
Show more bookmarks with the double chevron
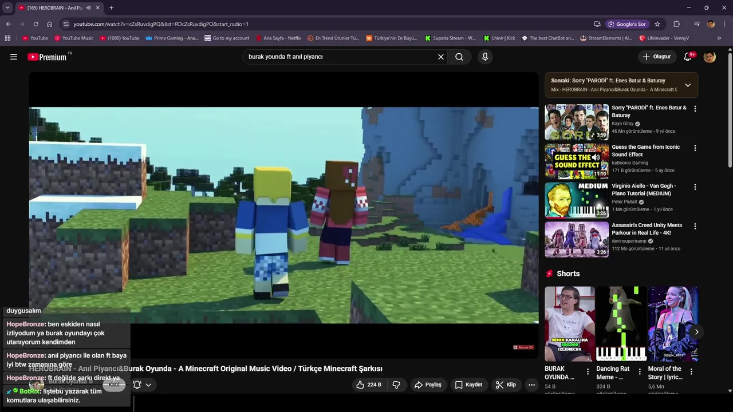pyautogui.click(x=719, y=38)
